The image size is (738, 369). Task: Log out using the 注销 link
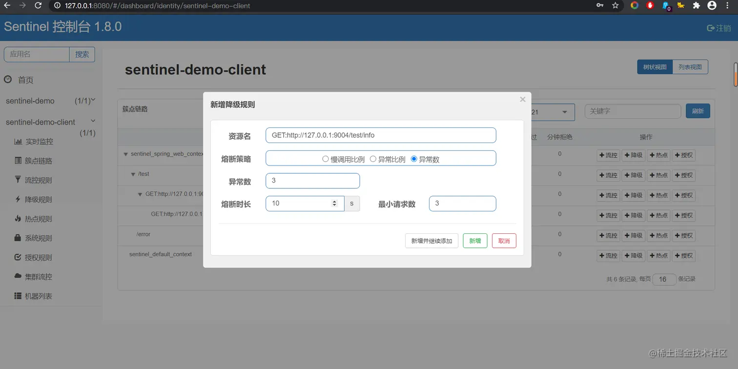719,28
